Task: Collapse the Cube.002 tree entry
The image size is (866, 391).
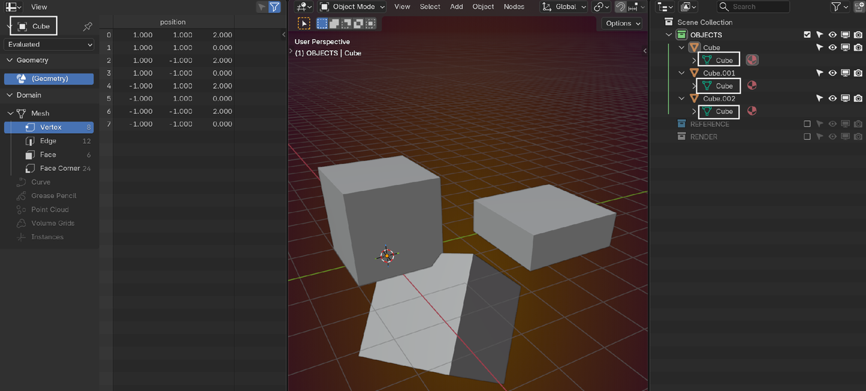Action: pos(682,99)
